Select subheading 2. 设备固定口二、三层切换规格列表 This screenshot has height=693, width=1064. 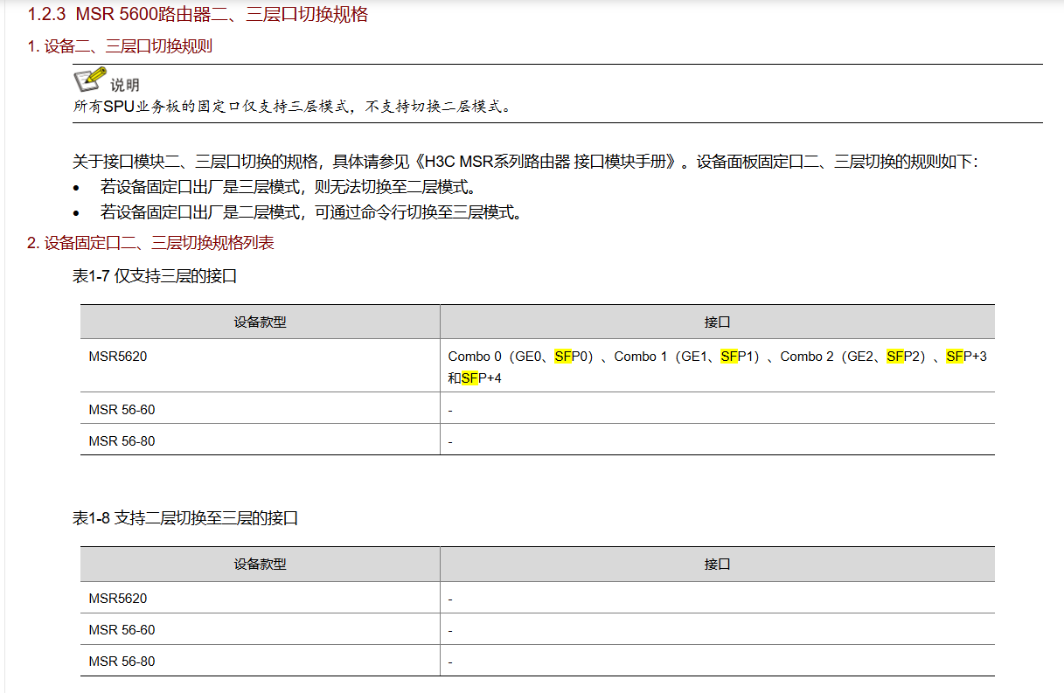[x=150, y=243]
